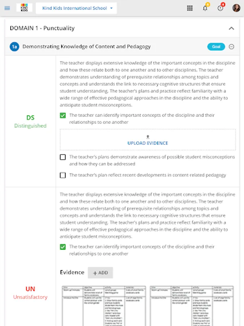The width and height of the screenshot is (244, 326).
Task: Open the alerts icon with red badge
Action: [221, 8]
